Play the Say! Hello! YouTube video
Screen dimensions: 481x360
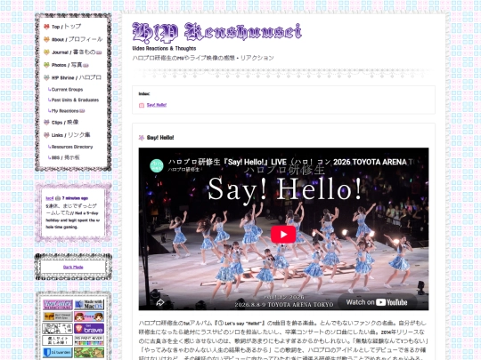coord(283,235)
